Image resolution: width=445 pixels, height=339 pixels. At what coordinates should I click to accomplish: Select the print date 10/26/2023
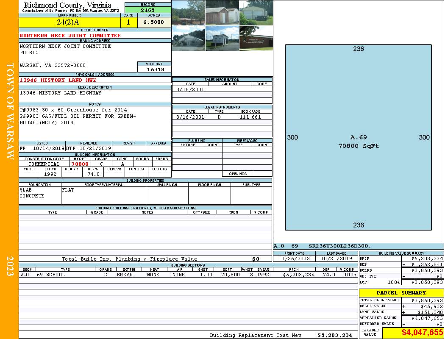pos(294,258)
